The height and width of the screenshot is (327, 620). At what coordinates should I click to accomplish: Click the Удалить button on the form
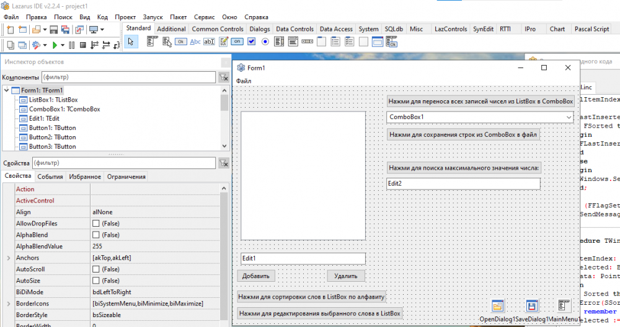[346, 276]
